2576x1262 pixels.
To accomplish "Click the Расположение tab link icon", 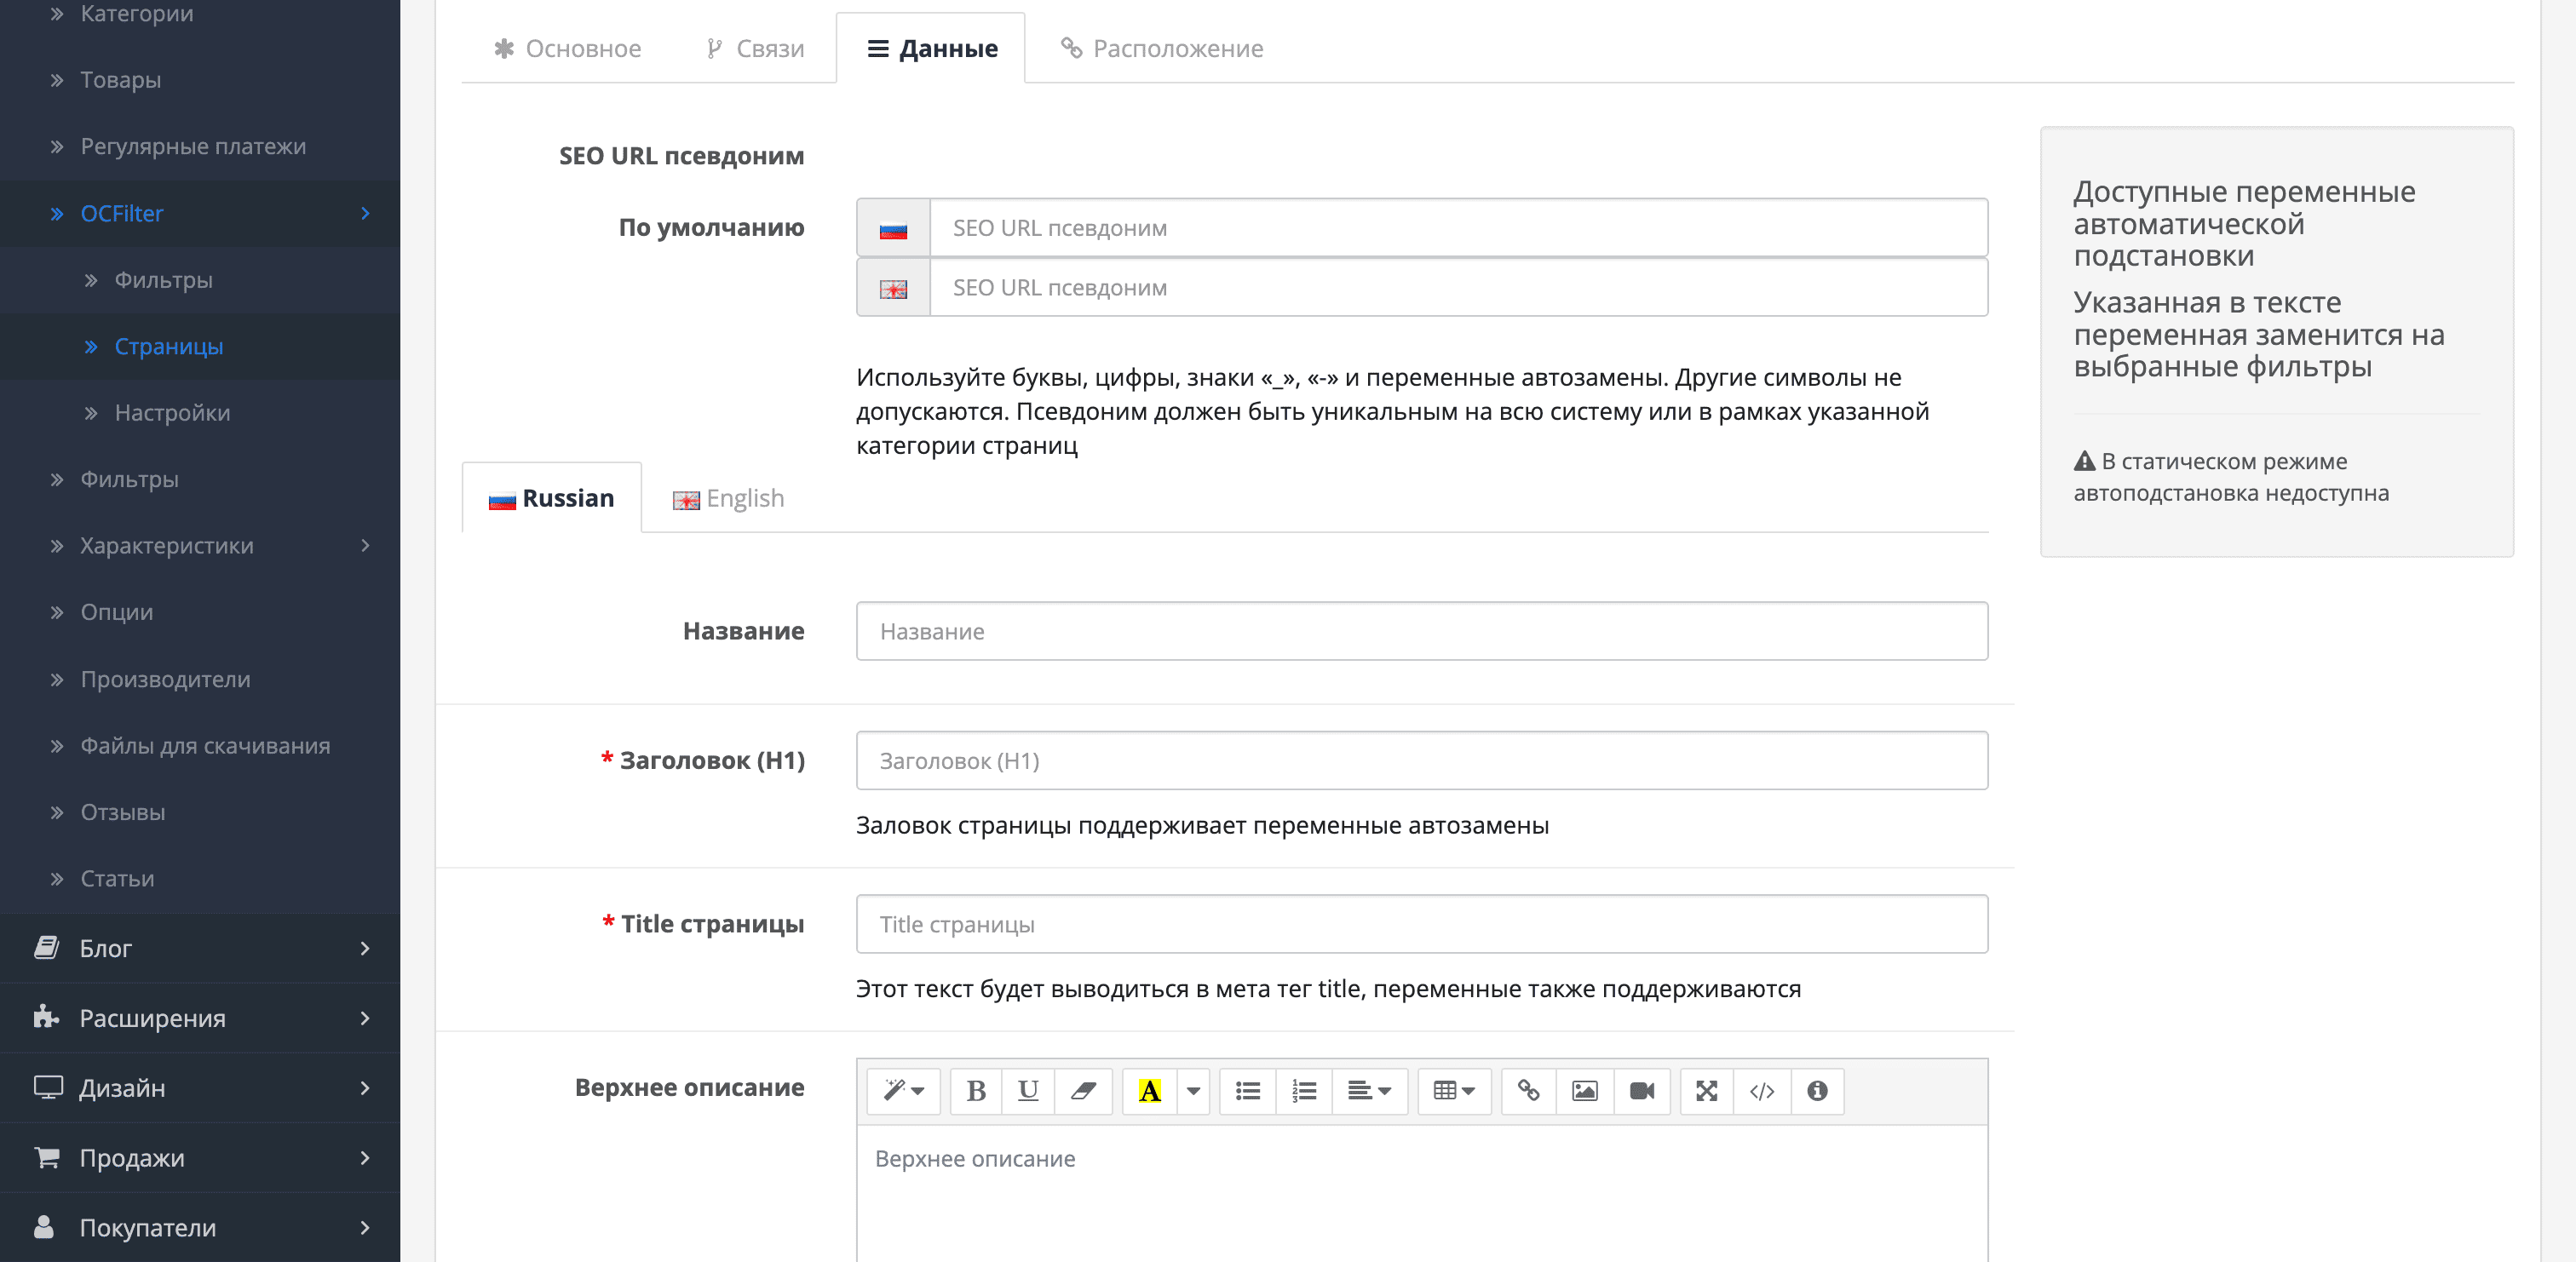I will [1071, 48].
